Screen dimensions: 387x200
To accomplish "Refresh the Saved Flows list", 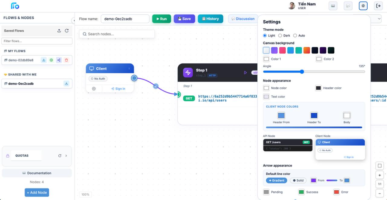I will pos(67,31).
